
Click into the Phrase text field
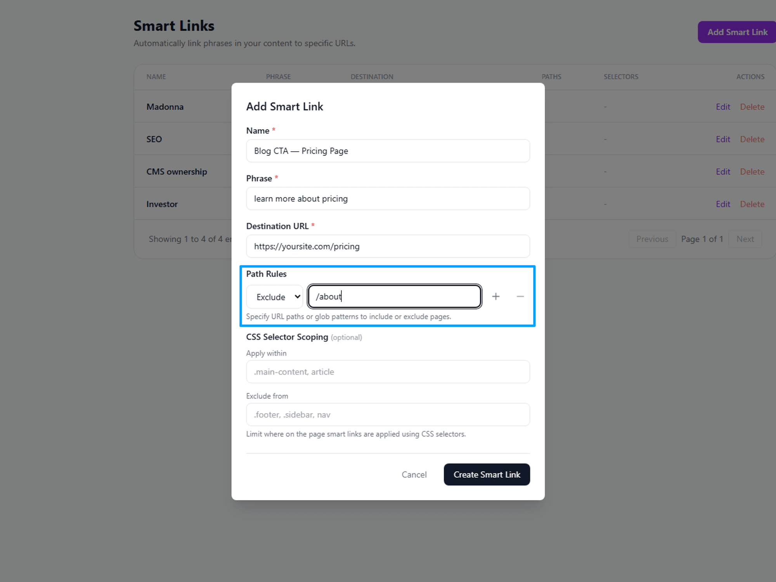(388, 199)
